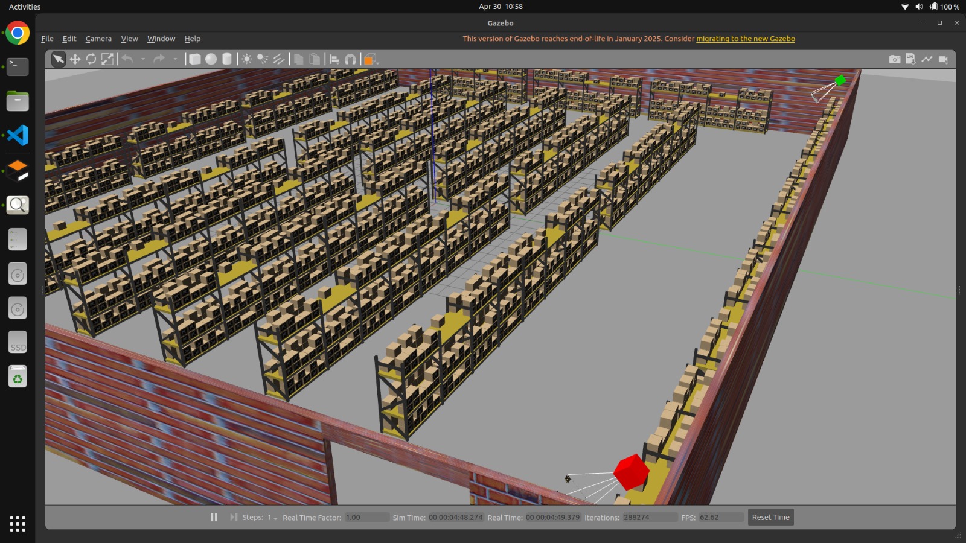Add a cylinder shape
The width and height of the screenshot is (966, 543).
point(227,59)
